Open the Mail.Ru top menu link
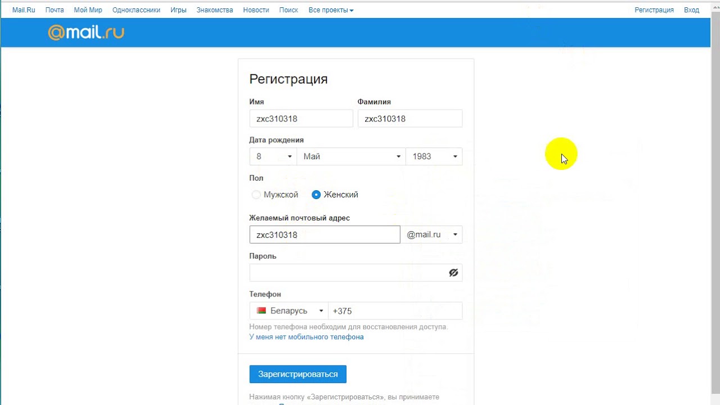Image resolution: width=720 pixels, height=405 pixels. coord(24,10)
